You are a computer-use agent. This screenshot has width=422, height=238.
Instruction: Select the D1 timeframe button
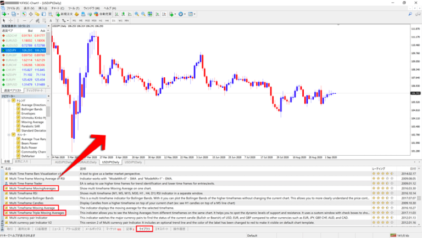click(113, 21)
